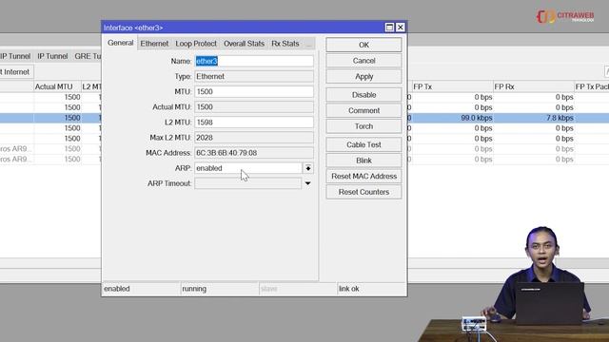The width and height of the screenshot is (609, 342).
Task: Expand the ARP Timeout field arrow
Action: point(307,183)
